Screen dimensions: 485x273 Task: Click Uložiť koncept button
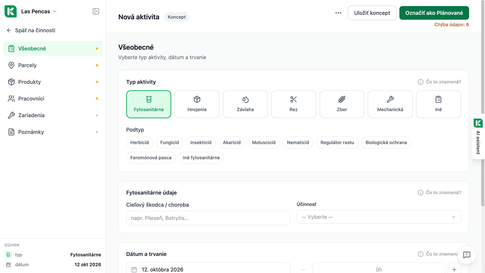tap(372, 13)
